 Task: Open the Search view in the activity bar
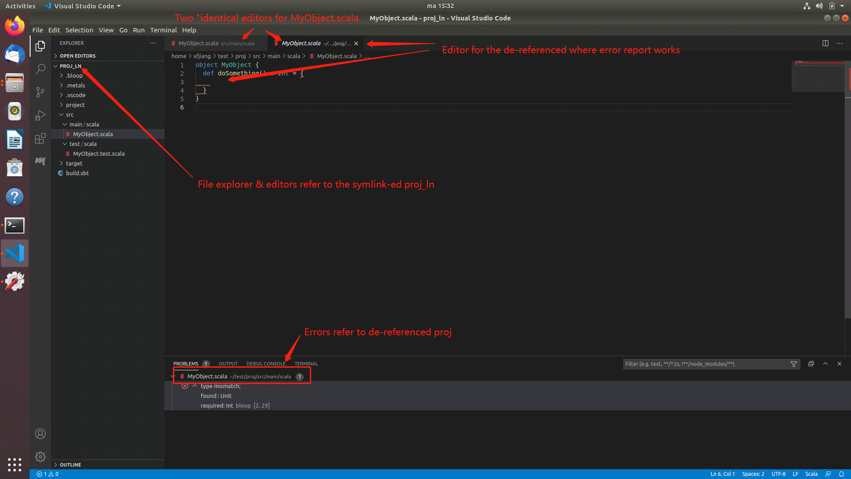pos(40,69)
